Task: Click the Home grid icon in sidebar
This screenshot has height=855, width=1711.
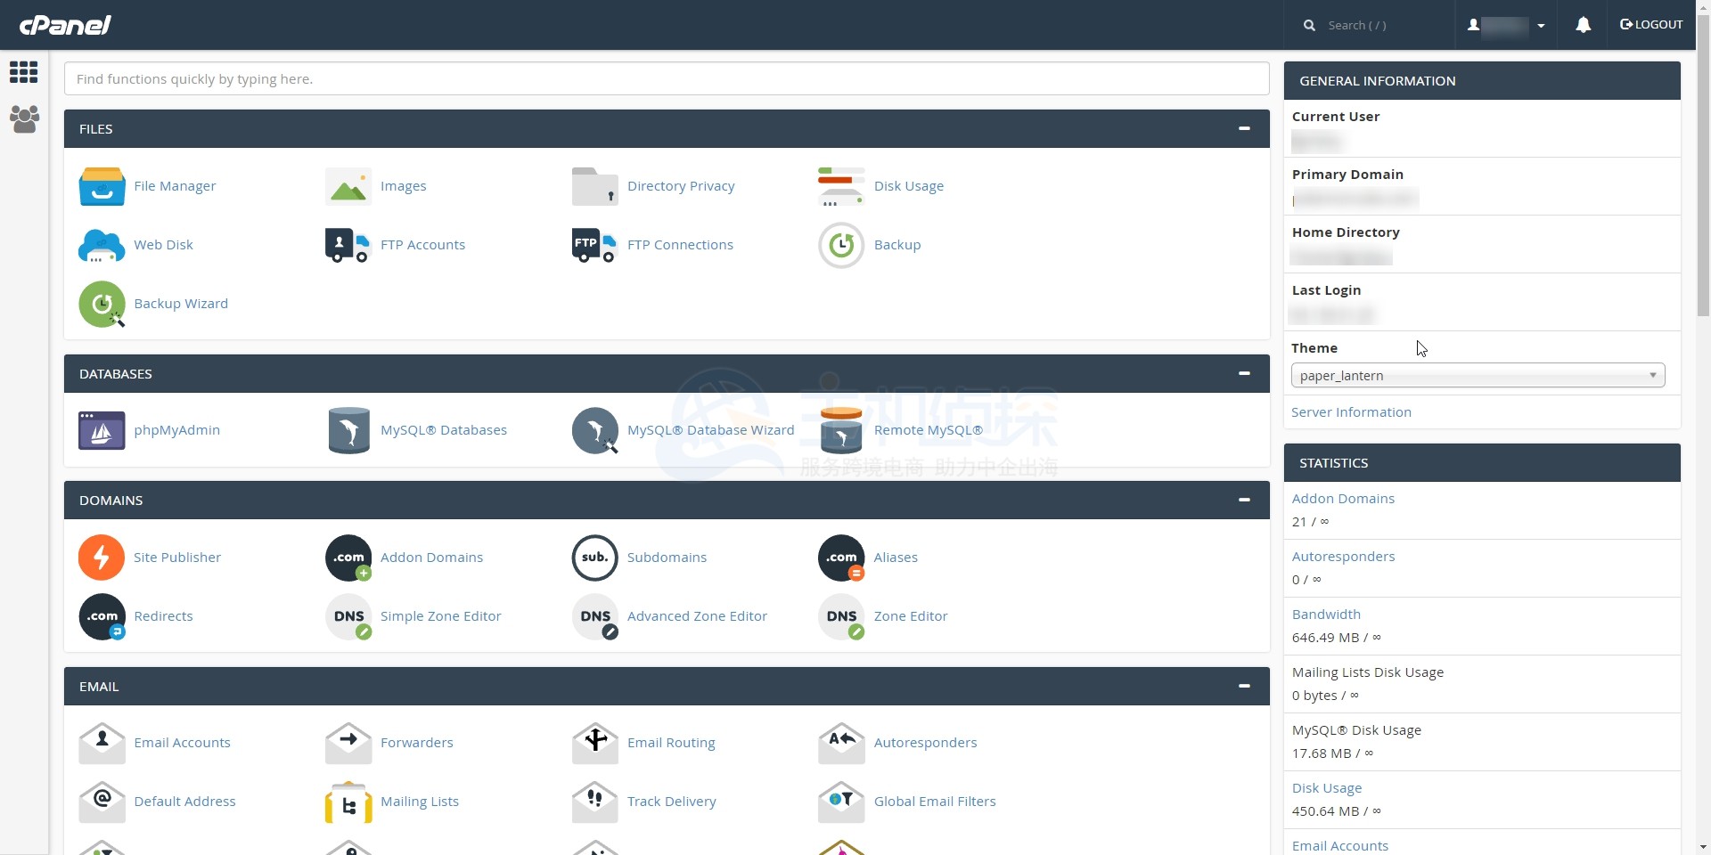Action: (24, 72)
